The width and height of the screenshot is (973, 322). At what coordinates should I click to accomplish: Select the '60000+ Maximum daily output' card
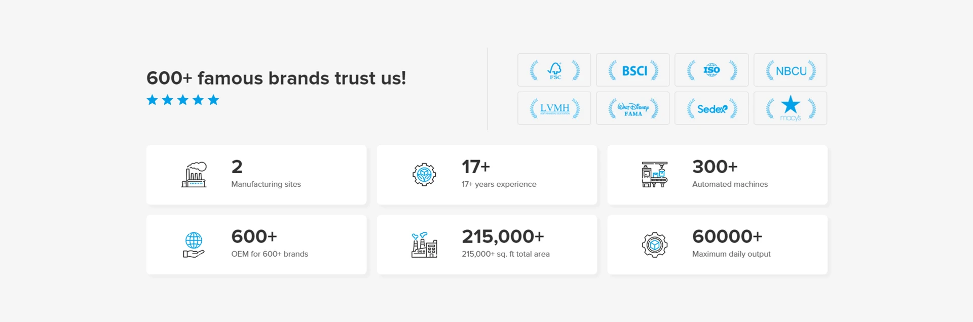717,245
